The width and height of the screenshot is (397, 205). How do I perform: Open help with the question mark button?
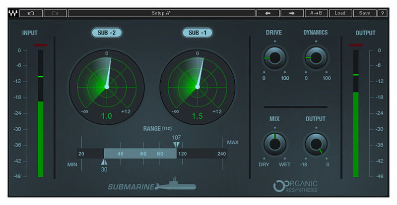382,13
